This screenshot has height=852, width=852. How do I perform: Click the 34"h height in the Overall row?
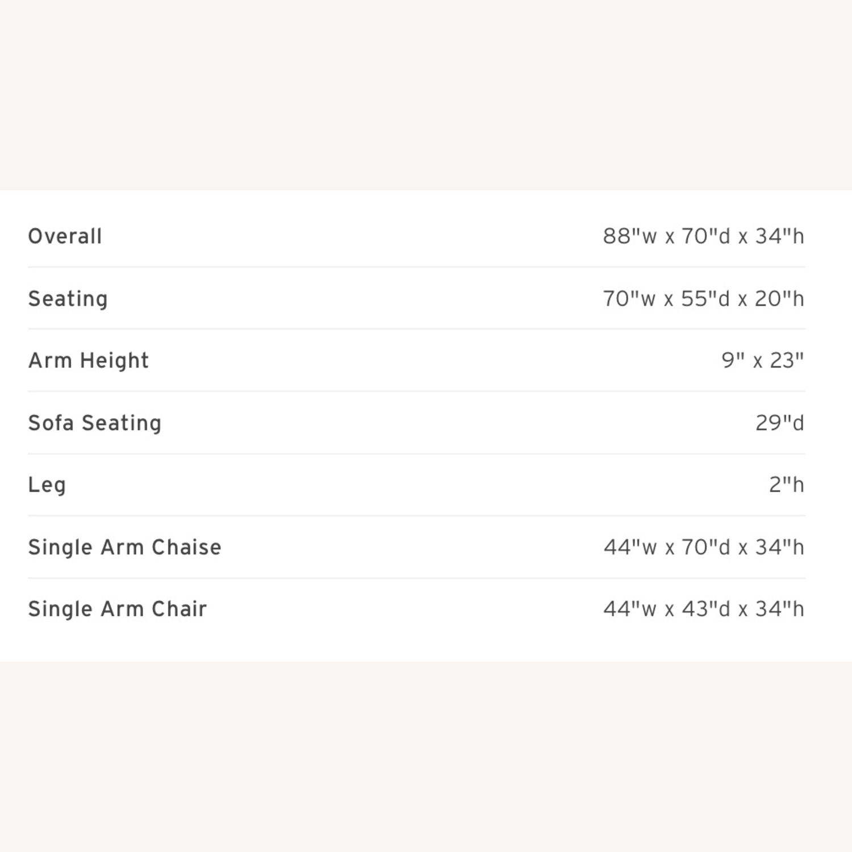(779, 236)
